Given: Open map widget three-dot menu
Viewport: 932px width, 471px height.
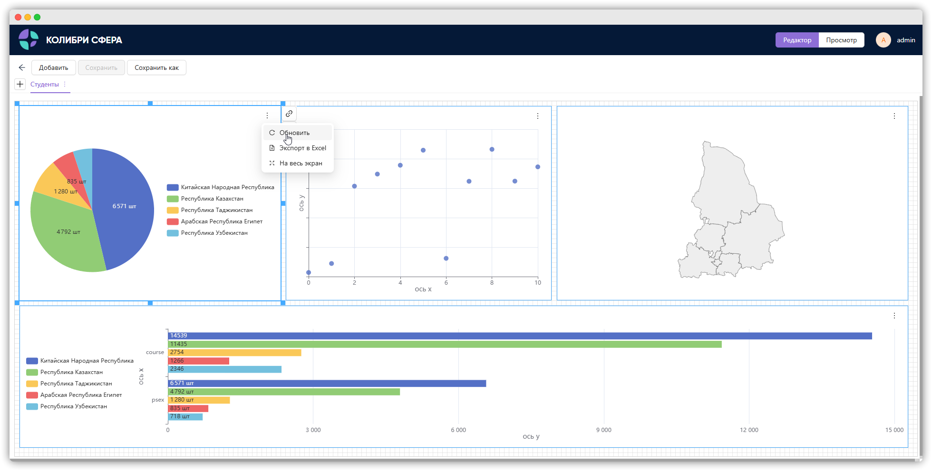Looking at the screenshot, I should 894,116.
